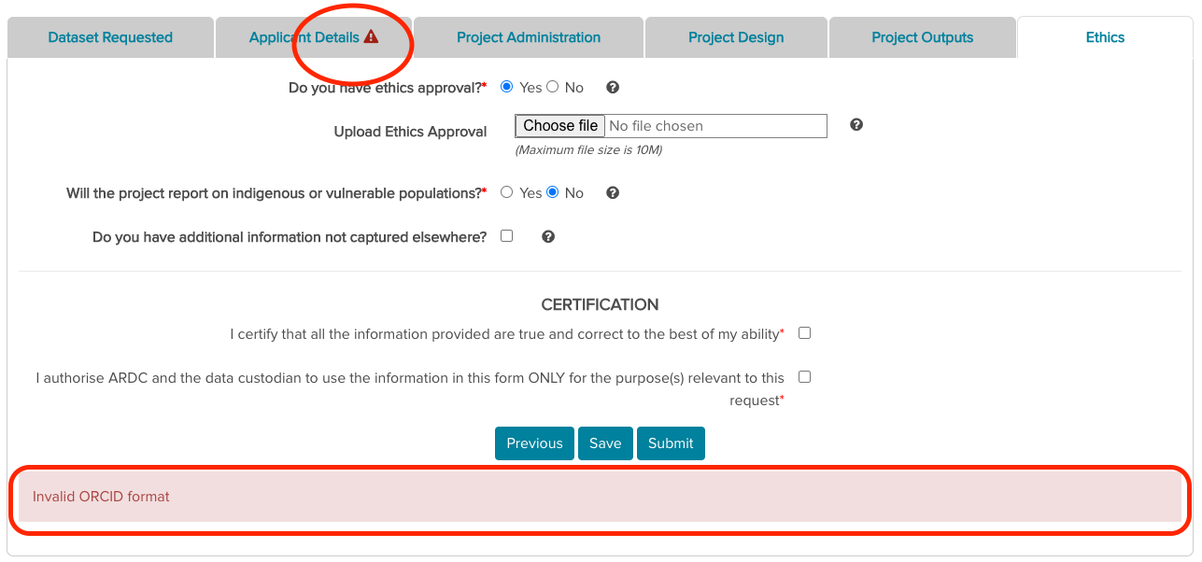Open the Project Outputs tab

click(x=922, y=37)
